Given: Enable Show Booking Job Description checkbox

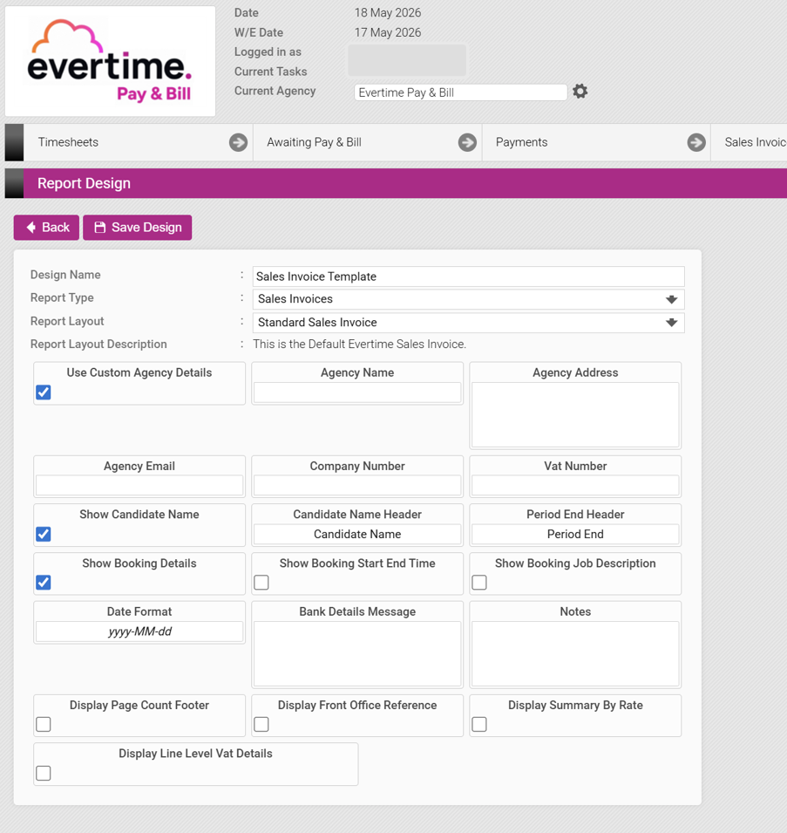Looking at the screenshot, I should (479, 583).
